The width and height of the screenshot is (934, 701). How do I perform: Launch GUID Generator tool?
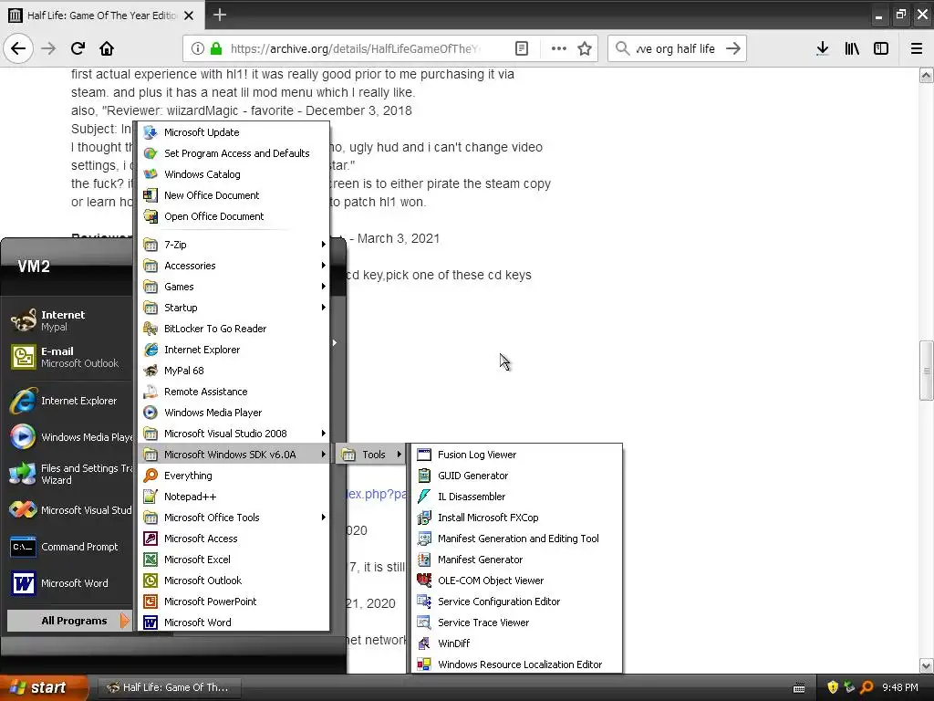[516, 476]
